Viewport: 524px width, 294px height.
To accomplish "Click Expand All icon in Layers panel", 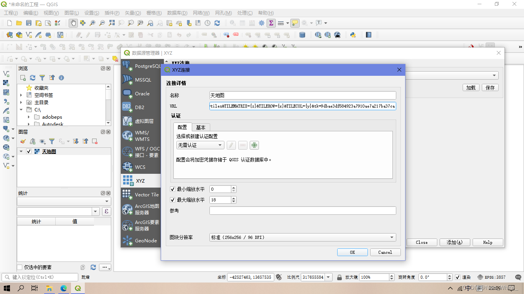I will pos(76,141).
